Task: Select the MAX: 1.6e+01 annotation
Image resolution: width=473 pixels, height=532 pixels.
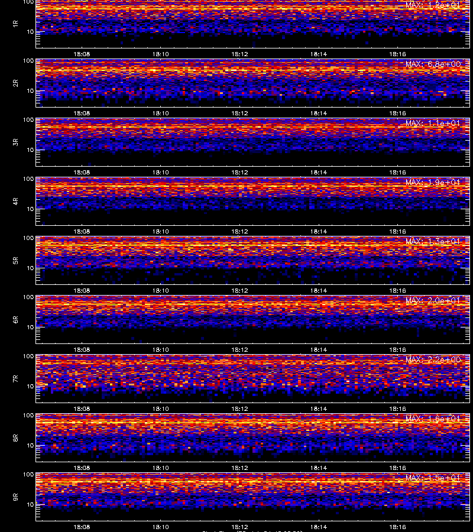Action: click(x=433, y=419)
